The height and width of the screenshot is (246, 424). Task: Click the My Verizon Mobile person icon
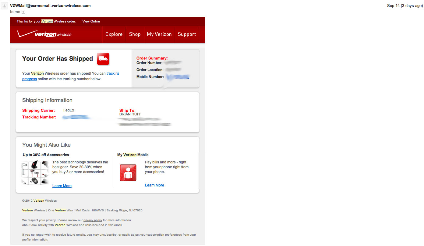pos(128,173)
